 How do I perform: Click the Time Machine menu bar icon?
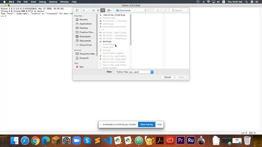(x=198, y=2)
